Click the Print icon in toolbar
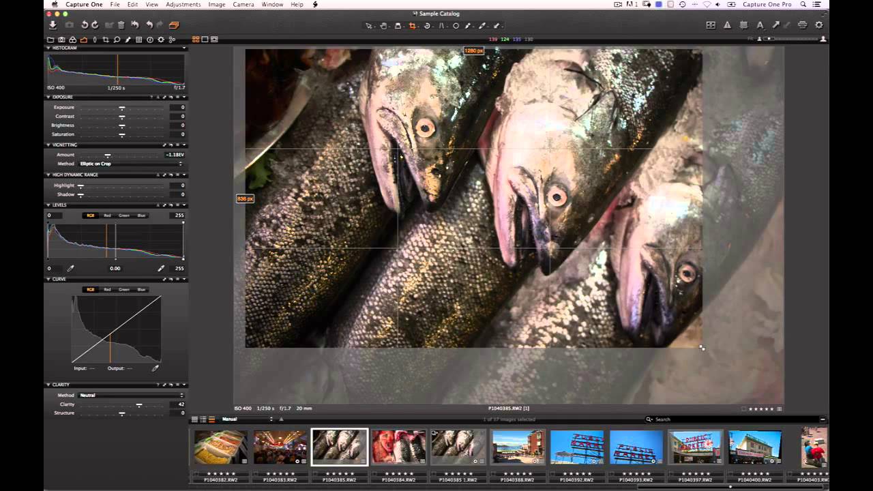Screen dimensions: 873x491 point(802,25)
